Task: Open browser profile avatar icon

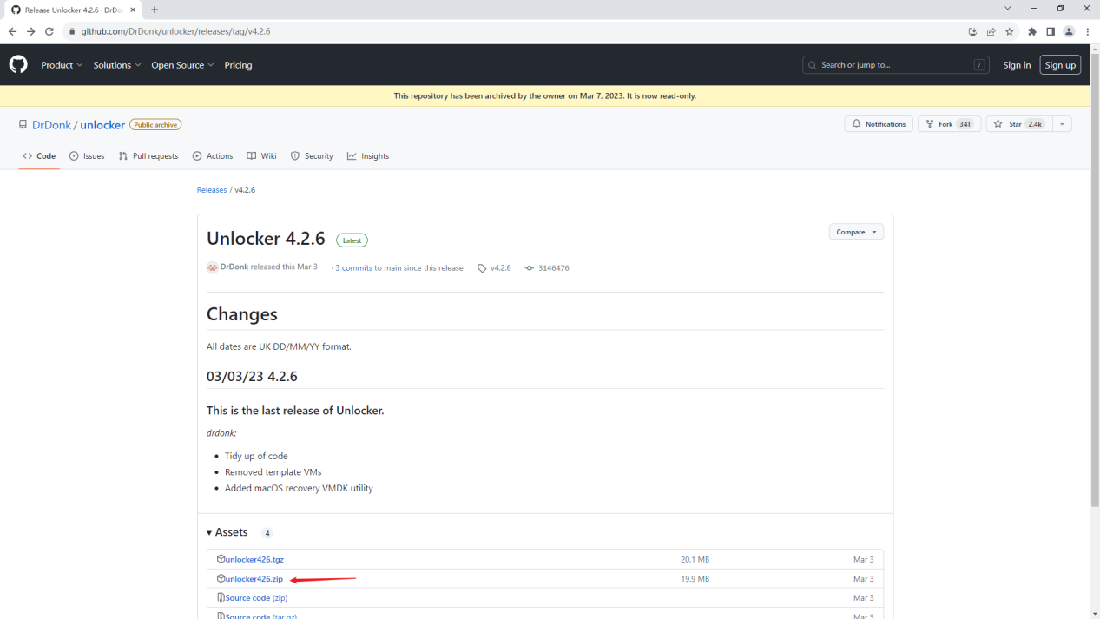Action: click(1069, 31)
